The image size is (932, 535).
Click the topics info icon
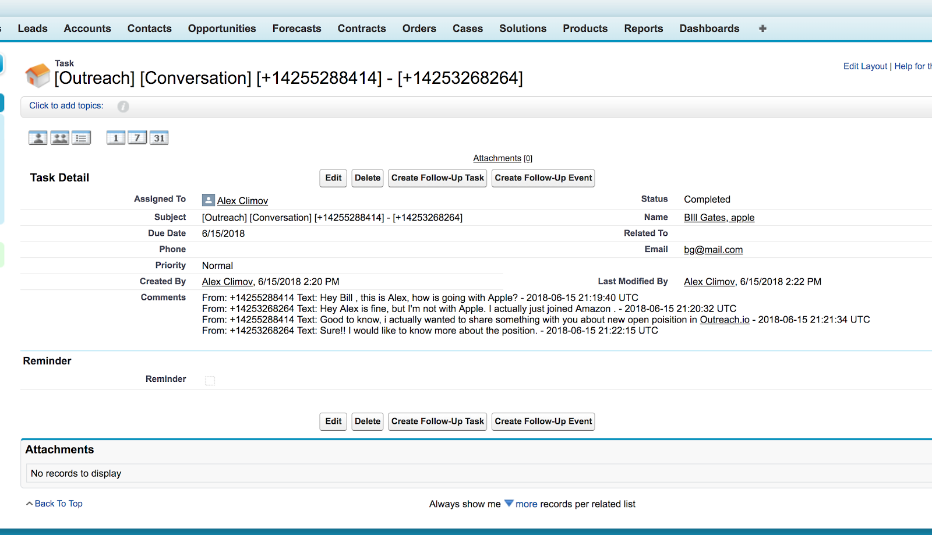pos(123,106)
